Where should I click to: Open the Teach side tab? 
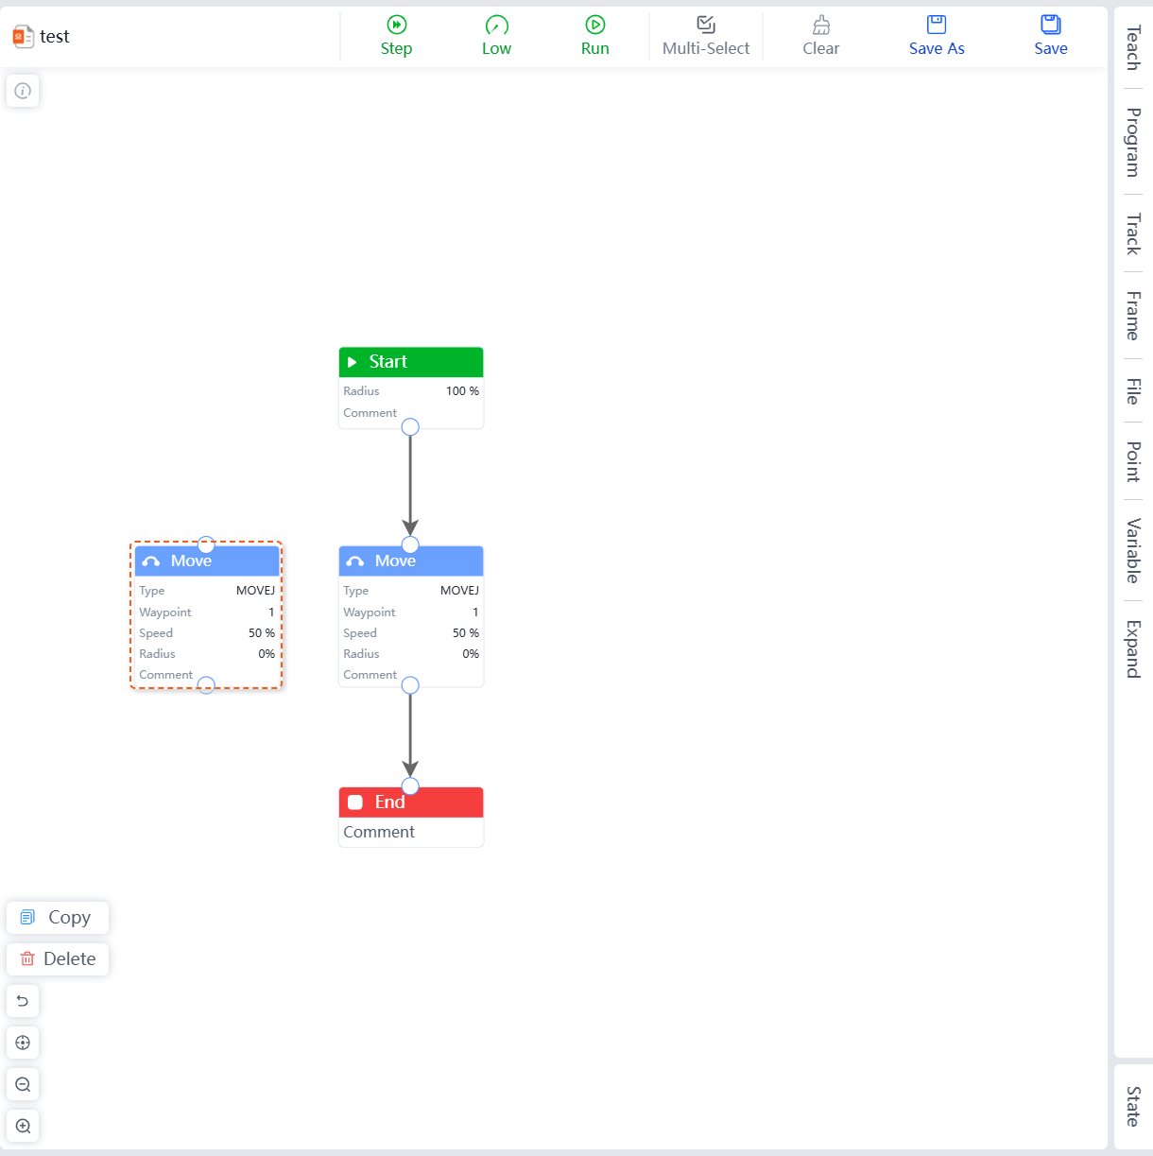tap(1132, 47)
